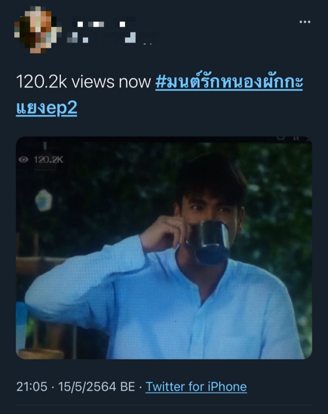
Task: Tap the "120.2k views now" tweet text
Action: tap(83, 82)
